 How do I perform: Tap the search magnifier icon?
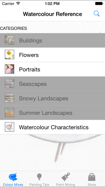[x=96, y=14]
